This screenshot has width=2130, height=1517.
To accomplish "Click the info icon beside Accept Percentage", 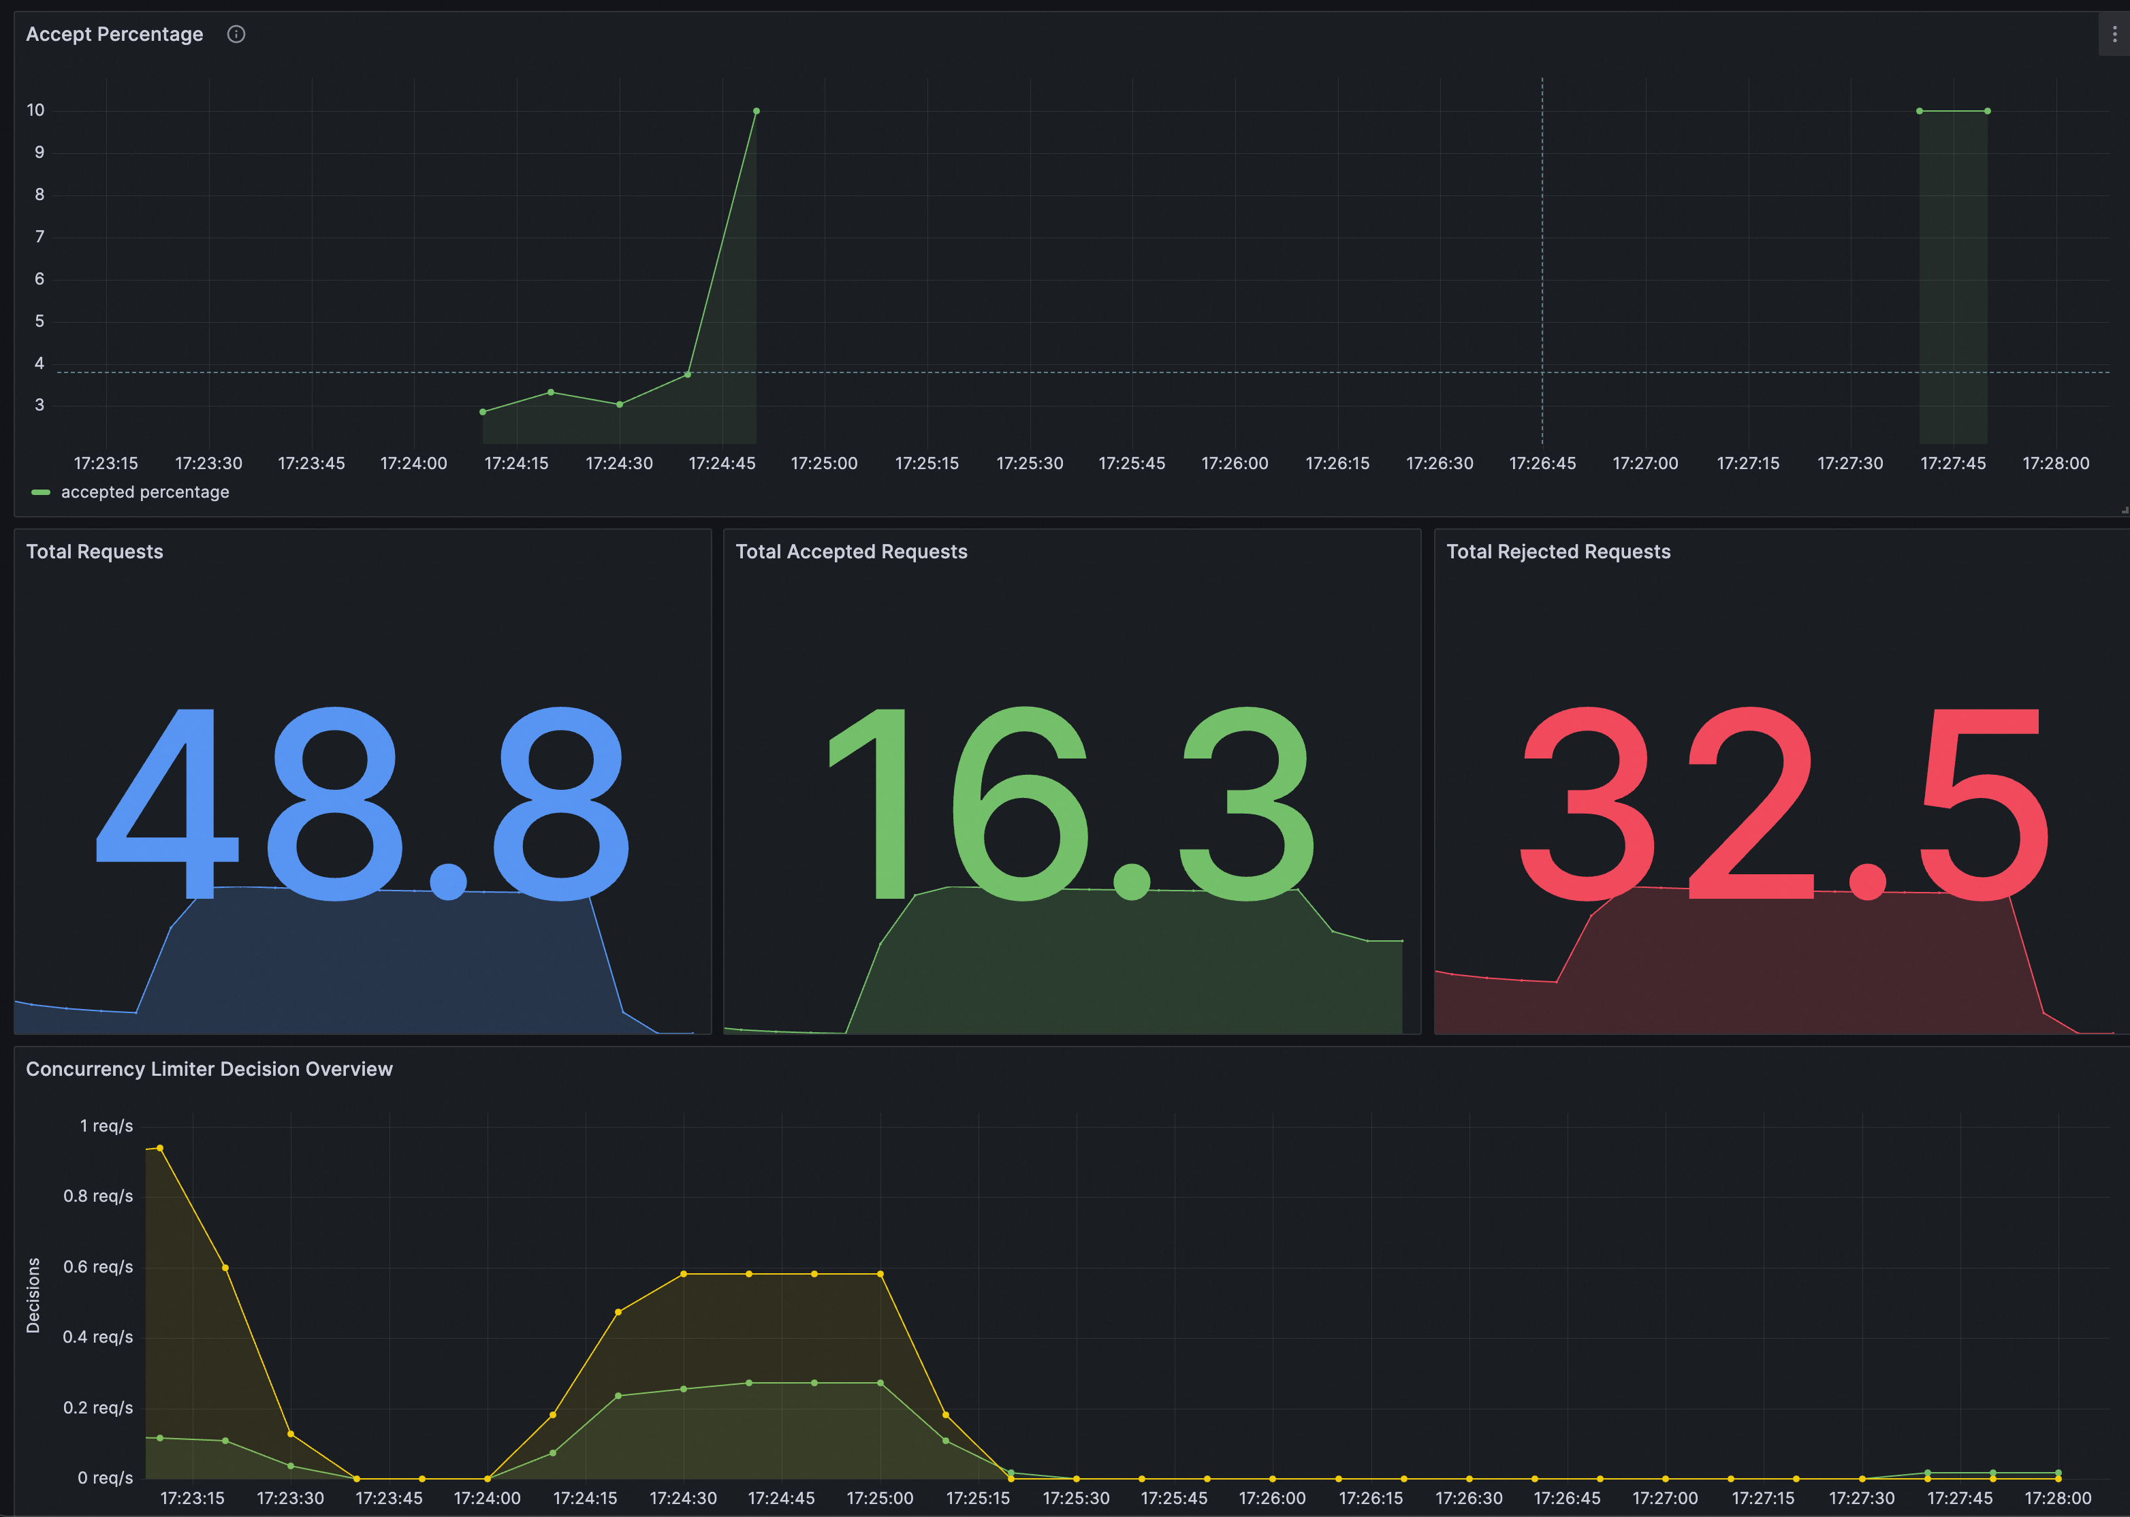I will (236, 35).
